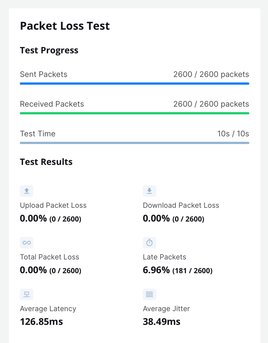The height and width of the screenshot is (343, 268).
Task: Click the 10s / 10s test time readout
Action: tap(233, 134)
